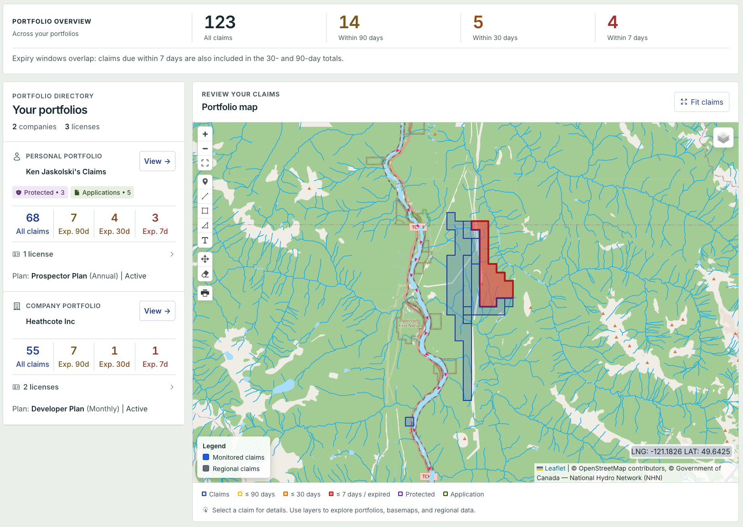Click the Heathcote Inc company name
This screenshot has width=743, height=527.
(x=51, y=322)
